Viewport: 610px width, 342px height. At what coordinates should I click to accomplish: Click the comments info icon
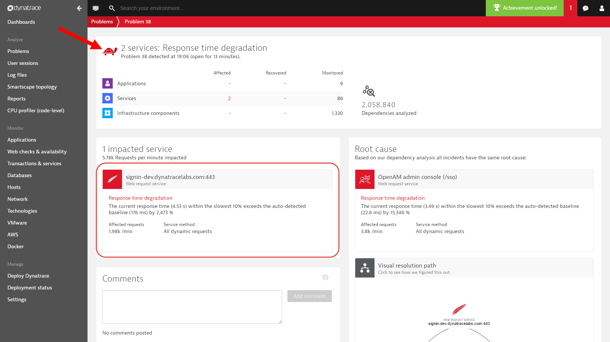click(x=325, y=277)
